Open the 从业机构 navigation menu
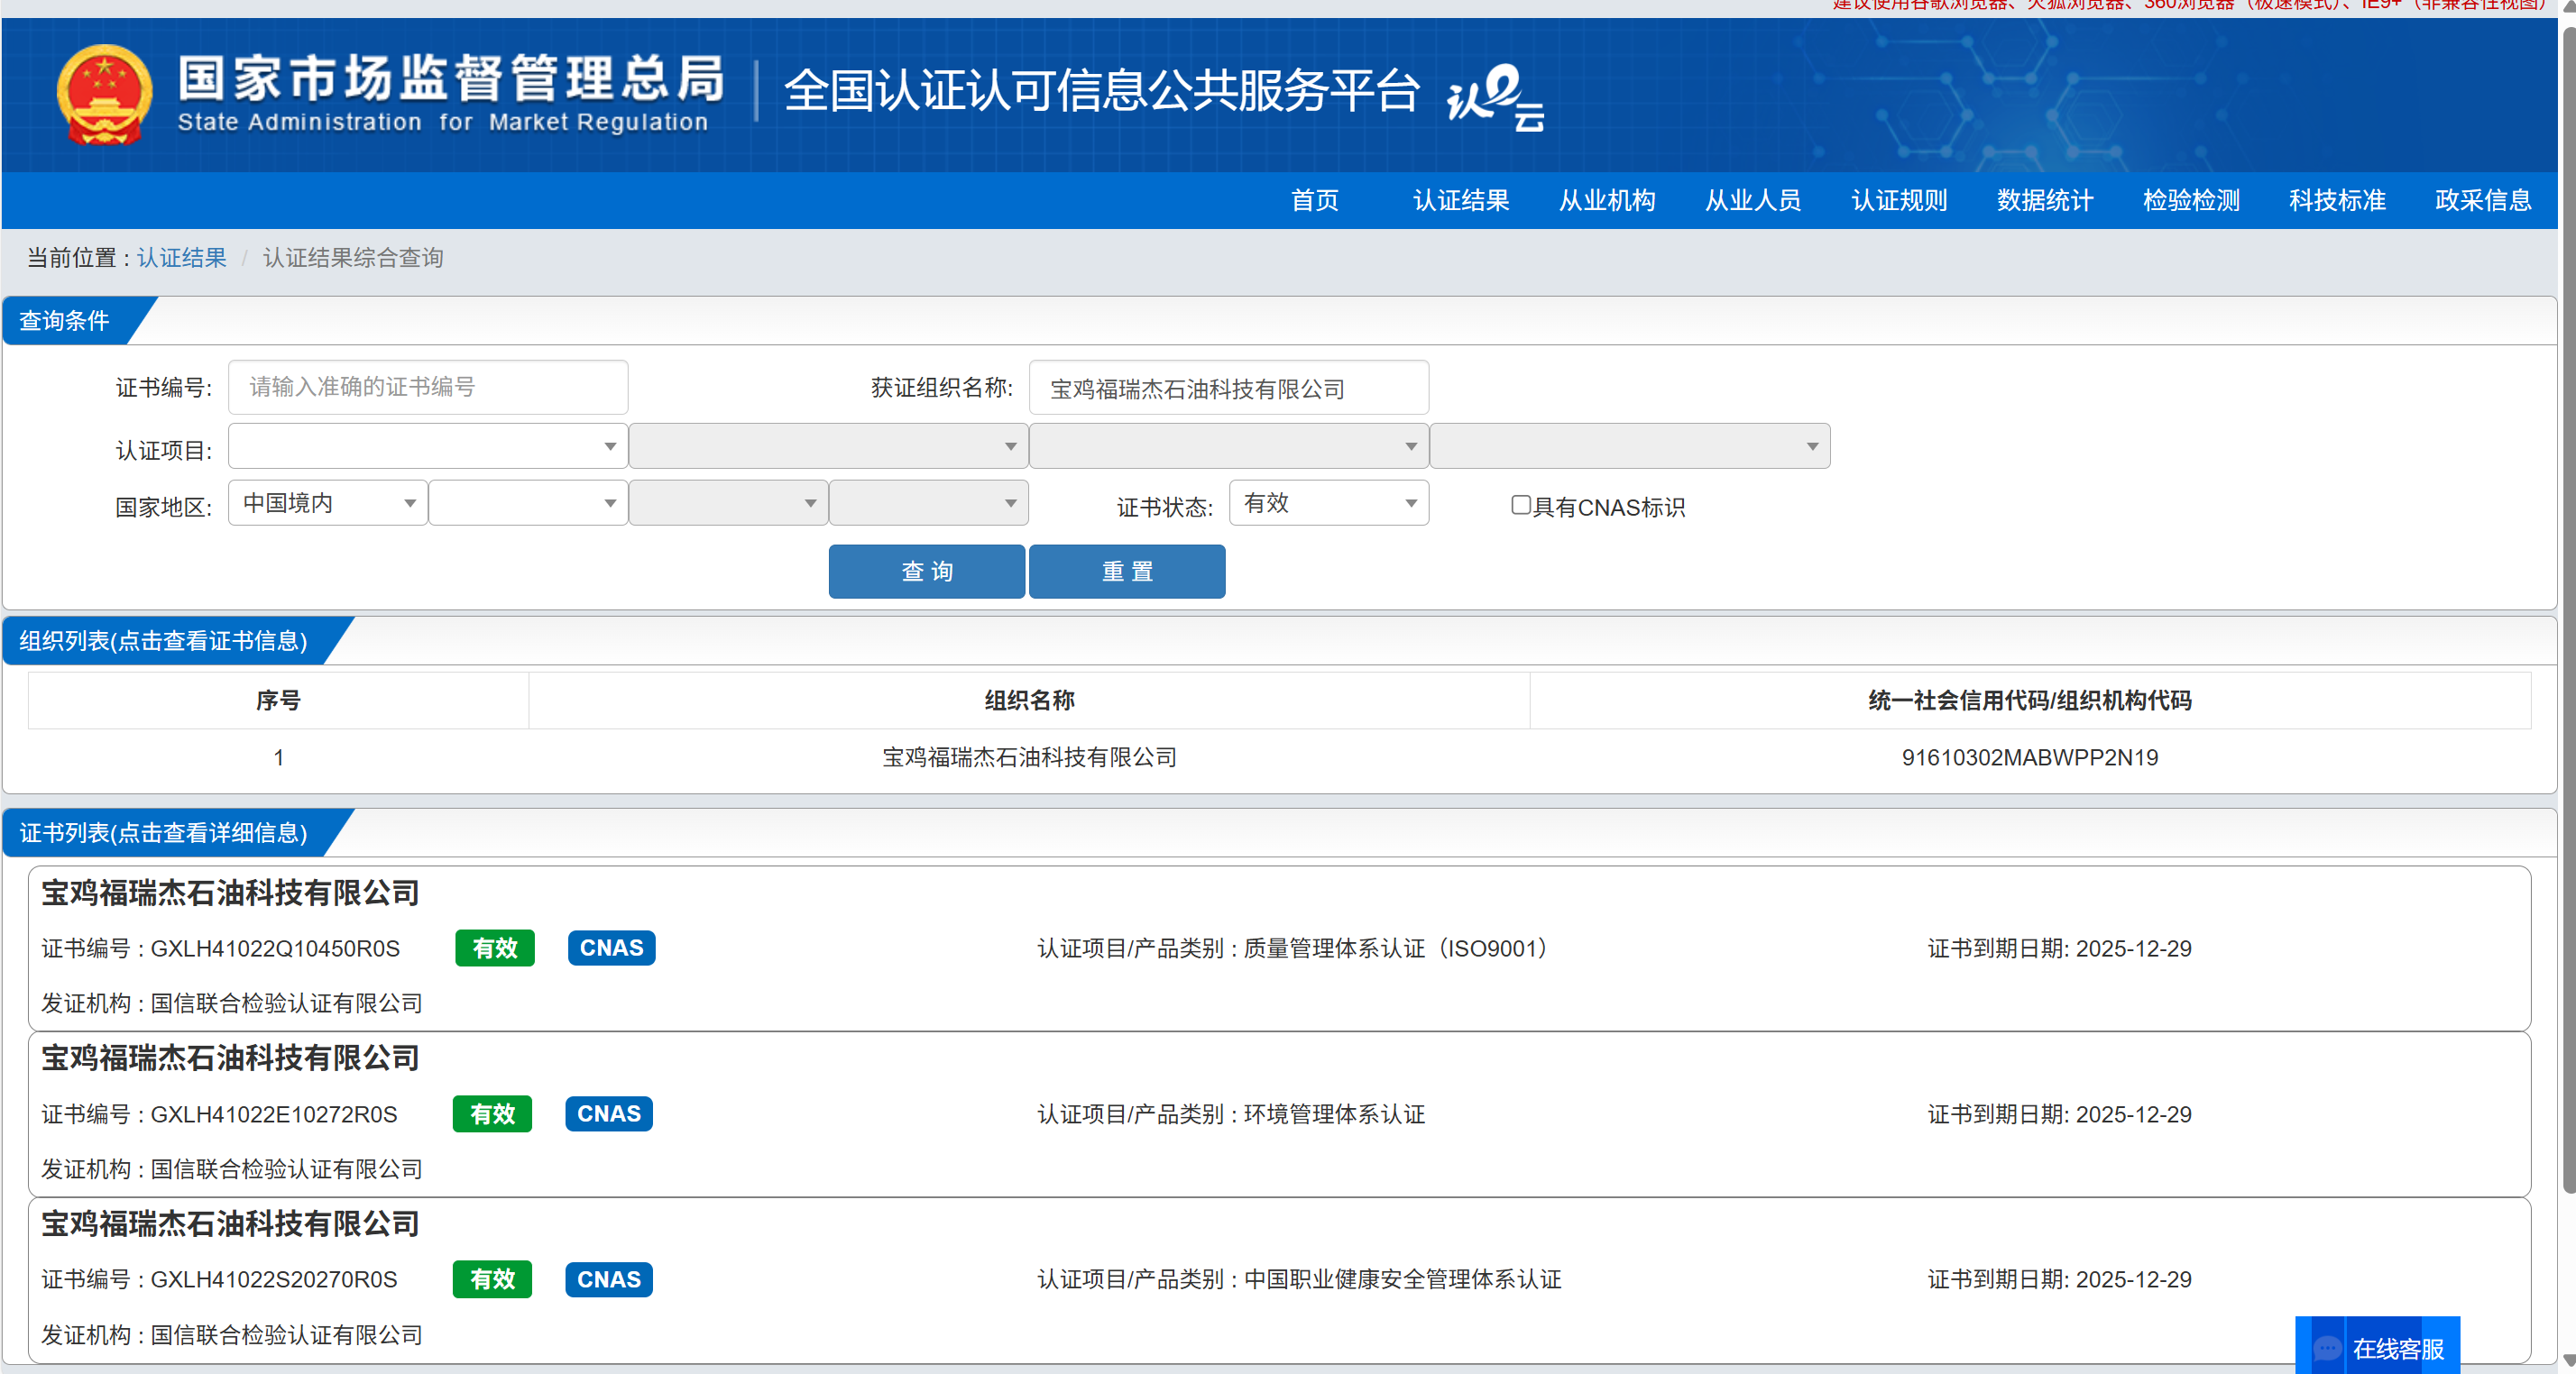Viewport: 2576px width, 1374px height. point(1606,200)
